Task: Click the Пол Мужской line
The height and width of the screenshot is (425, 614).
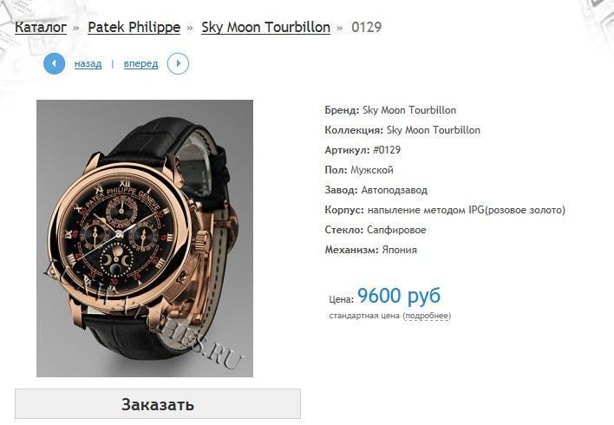Action: 359,170
